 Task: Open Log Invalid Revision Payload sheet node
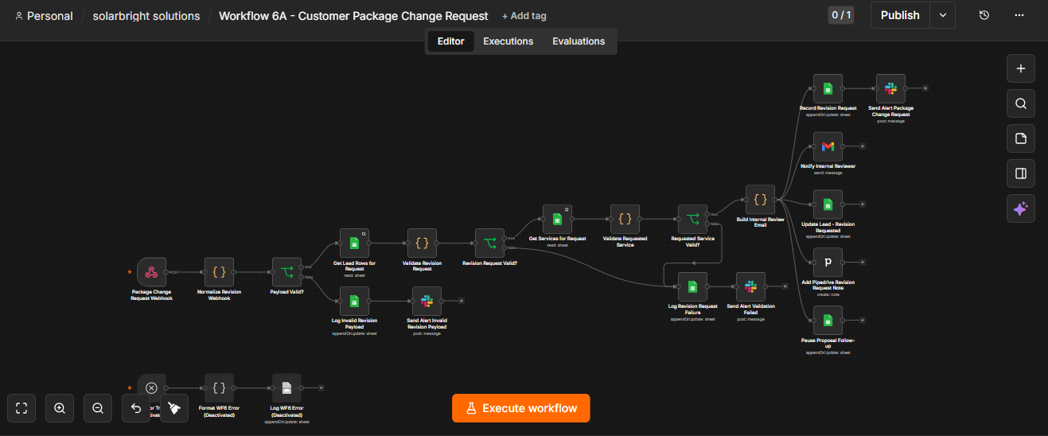[354, 301]
